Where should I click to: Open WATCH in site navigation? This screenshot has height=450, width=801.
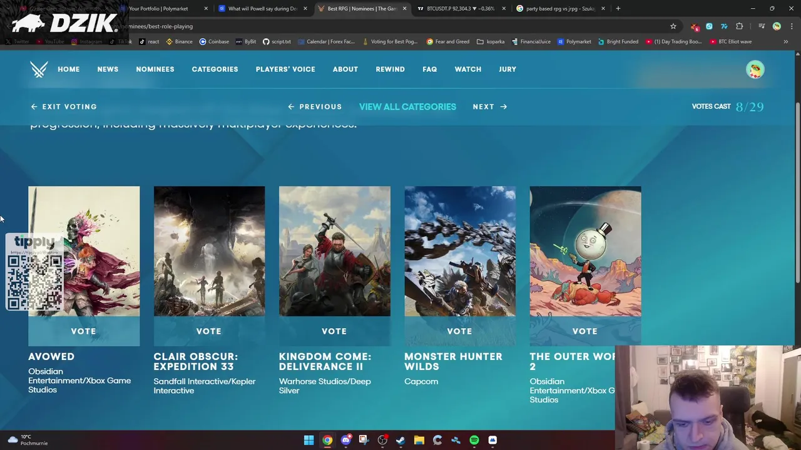pos(468,69)
